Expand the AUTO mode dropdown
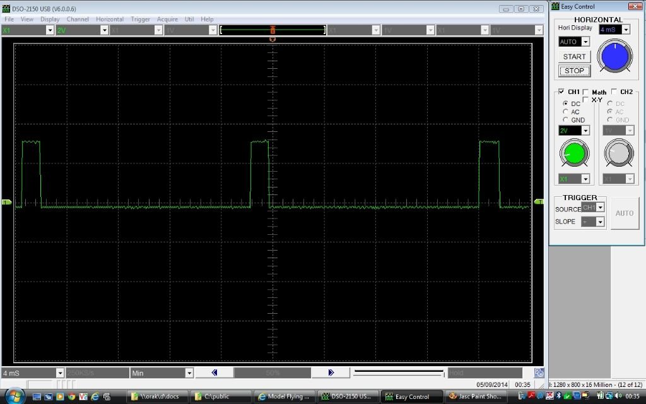Viewport: 646px width, 404px height. click(x=585, y=42)
